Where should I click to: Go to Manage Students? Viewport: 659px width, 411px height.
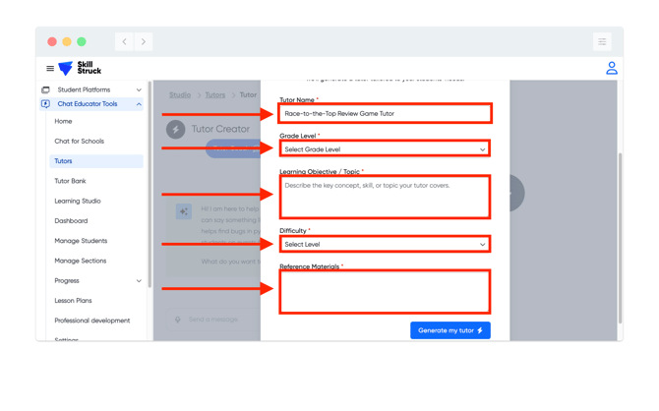(81, 241)
